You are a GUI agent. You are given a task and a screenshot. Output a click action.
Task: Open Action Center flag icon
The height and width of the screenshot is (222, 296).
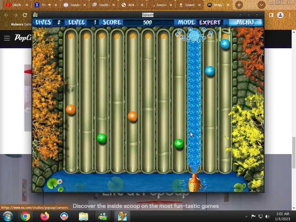(x=253, y=217)
